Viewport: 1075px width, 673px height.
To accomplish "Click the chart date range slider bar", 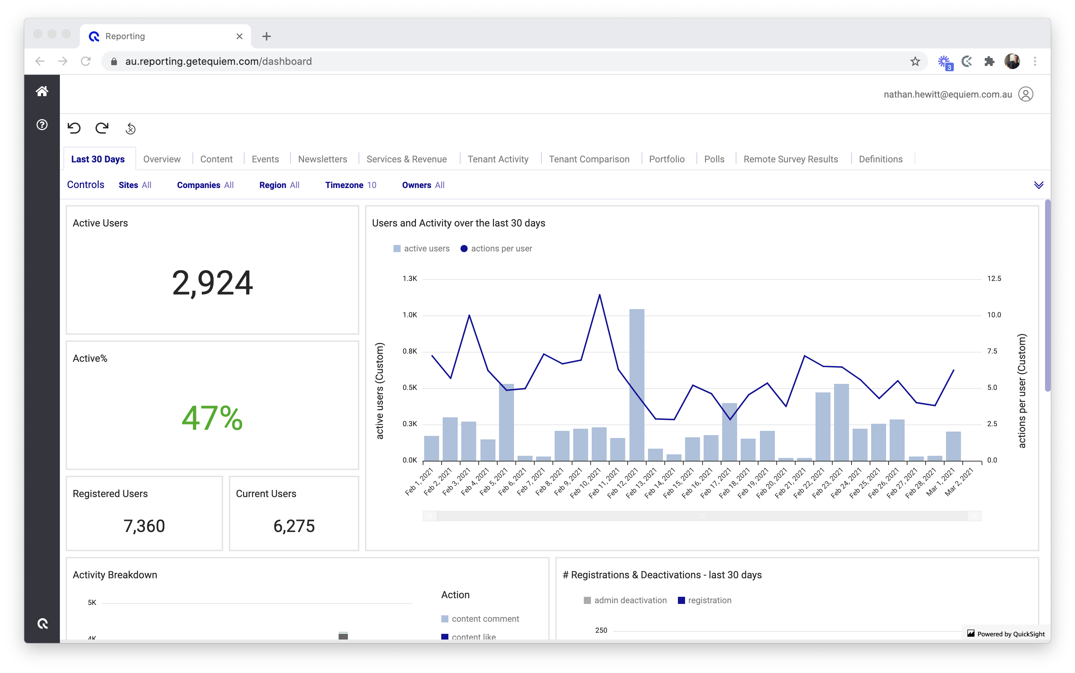I will pos(702,516).
